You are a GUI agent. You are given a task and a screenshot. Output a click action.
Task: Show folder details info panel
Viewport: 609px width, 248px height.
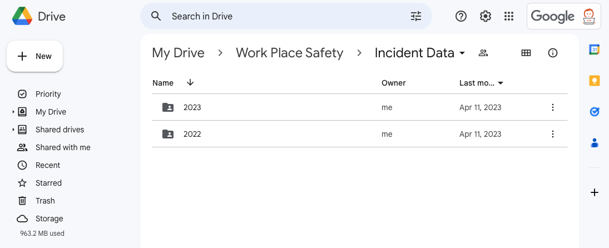[553, 53]
